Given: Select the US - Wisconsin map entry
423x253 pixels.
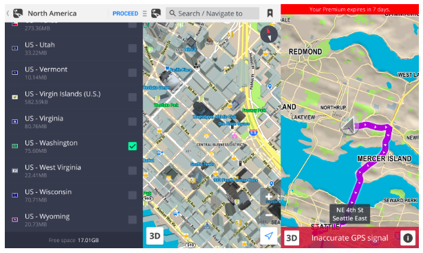Looking at the screenshot, I should coord(74,195).
